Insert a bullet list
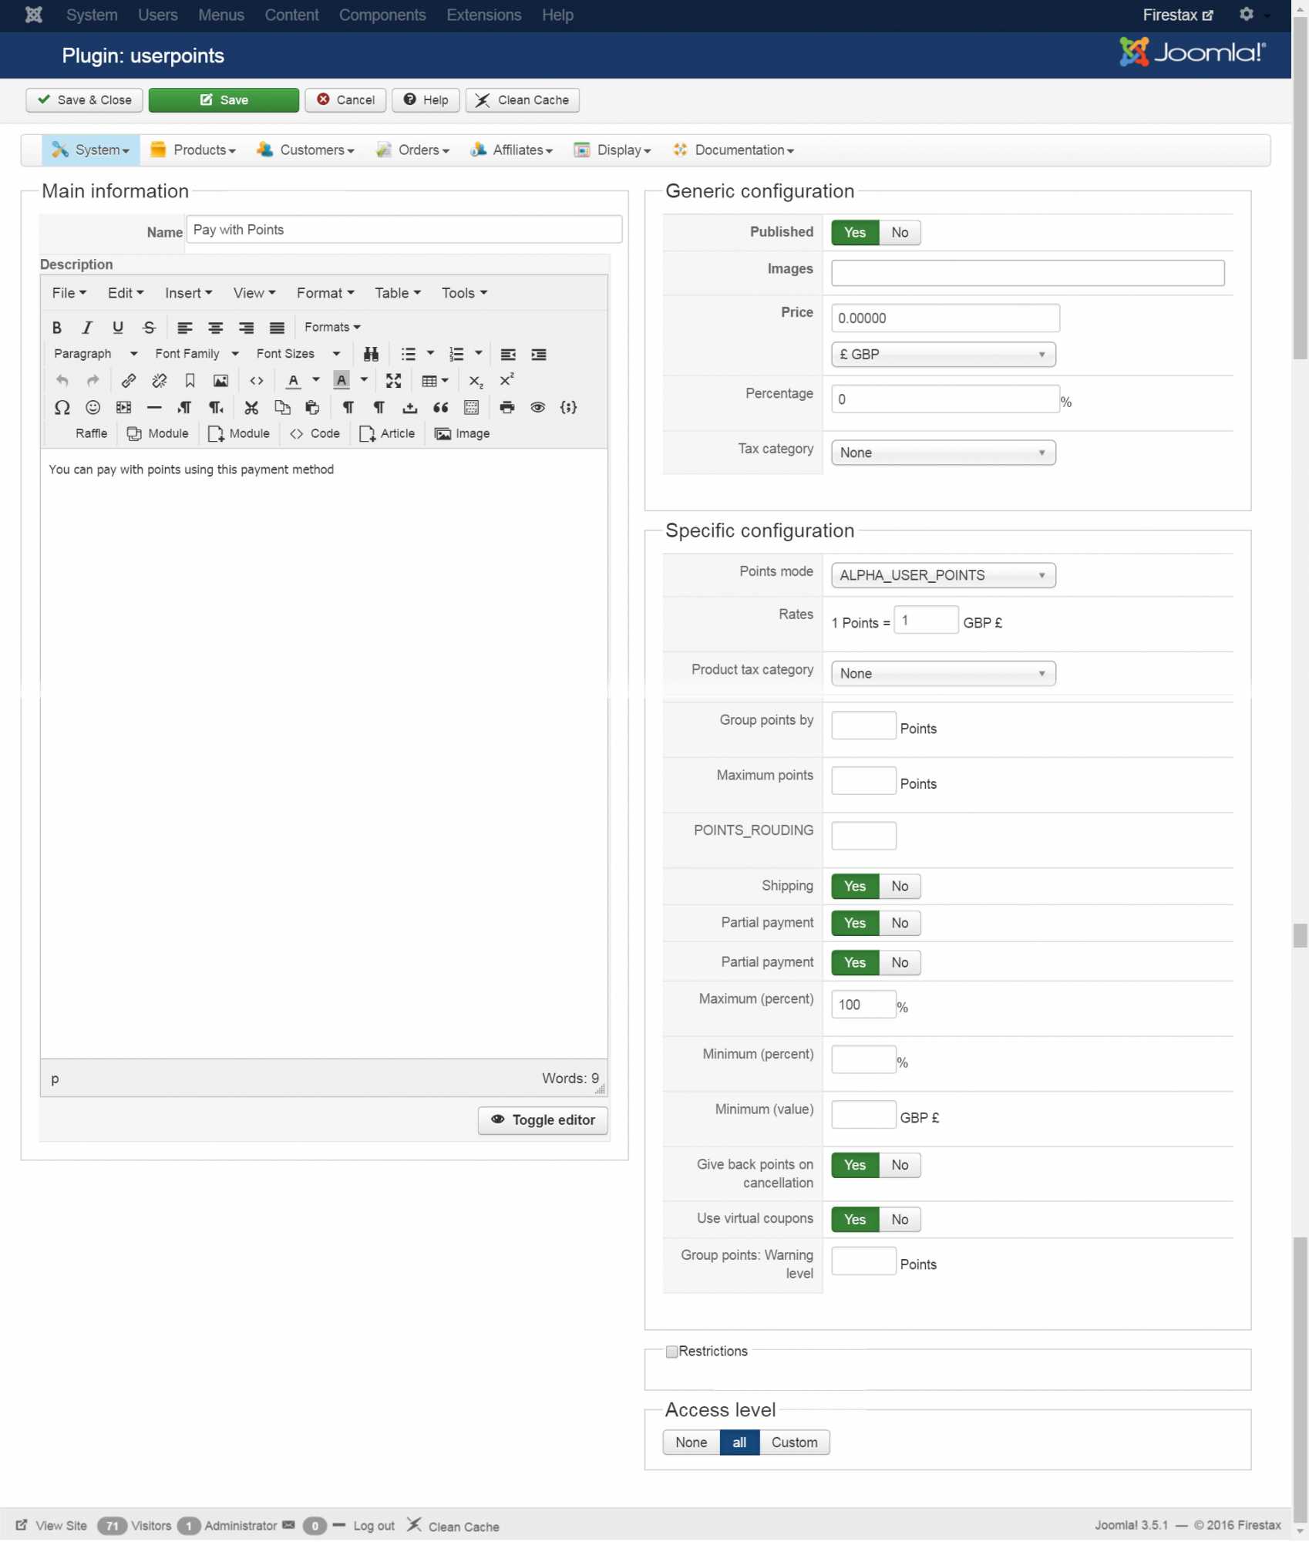 408,355
